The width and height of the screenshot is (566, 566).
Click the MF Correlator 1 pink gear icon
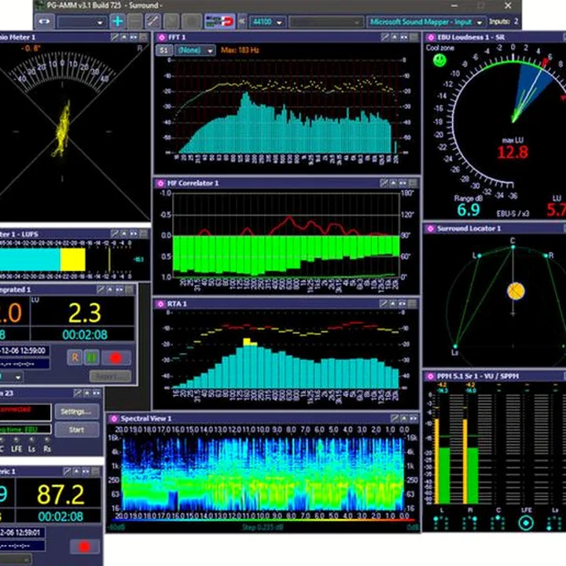pos(160,183)
